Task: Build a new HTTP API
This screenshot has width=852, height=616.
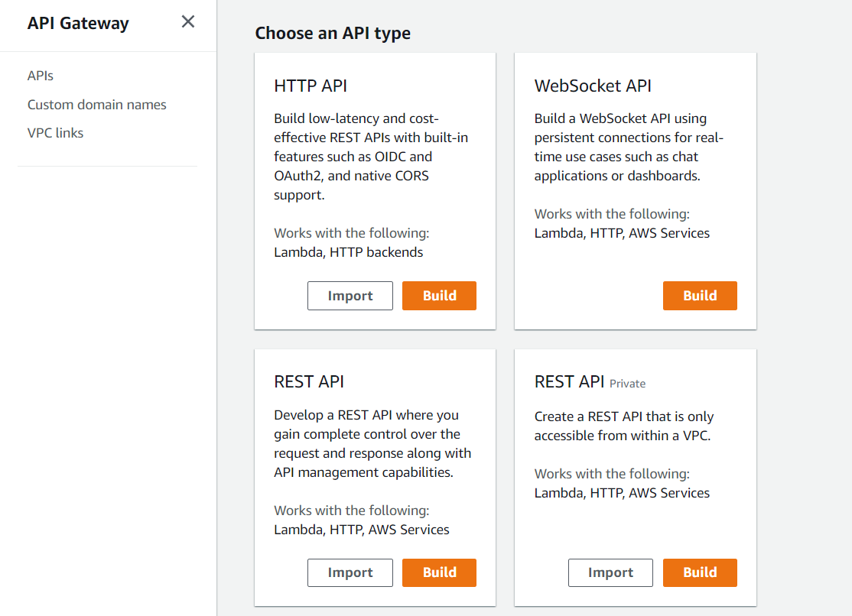Action: pos(439,296)
